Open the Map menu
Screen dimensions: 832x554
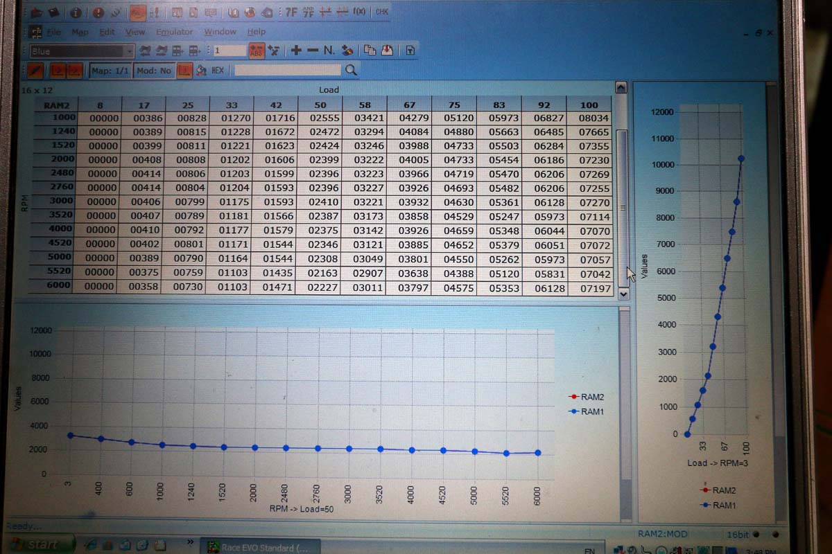point(80,32)
